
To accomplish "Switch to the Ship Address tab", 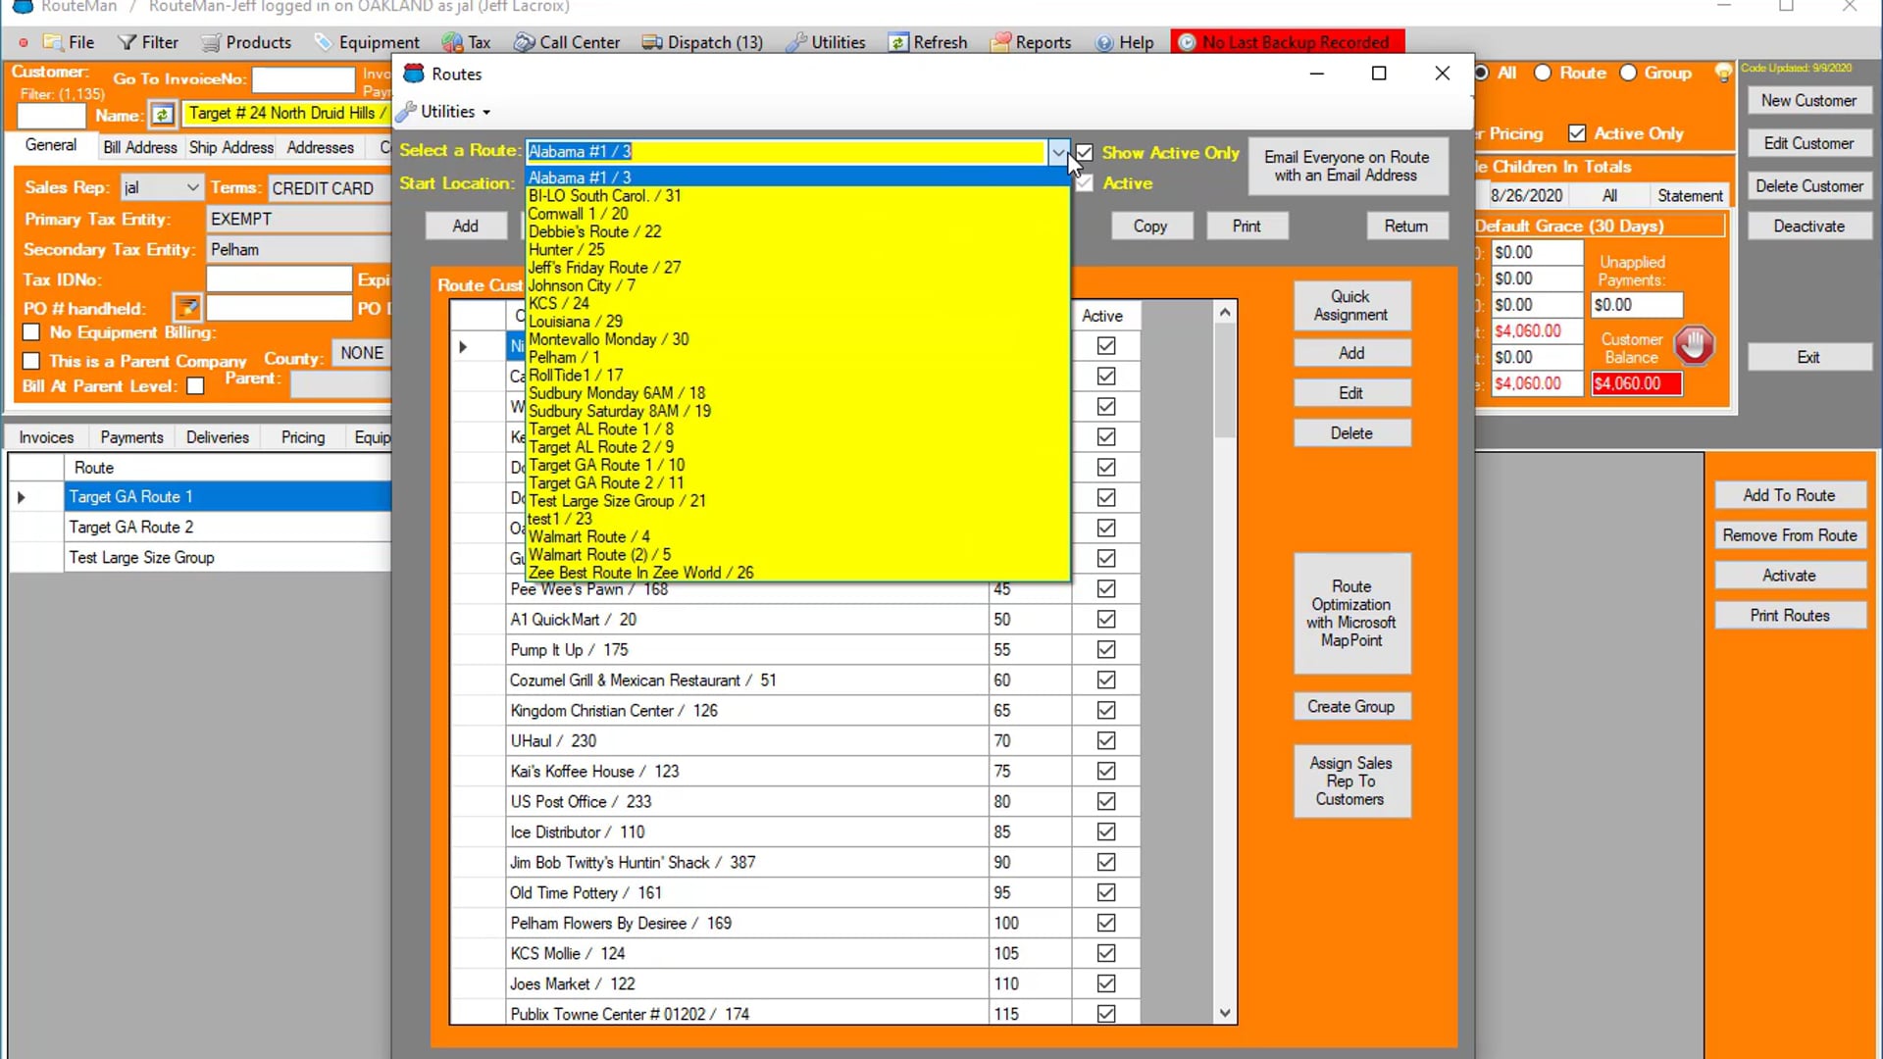I will click(231, 147).
